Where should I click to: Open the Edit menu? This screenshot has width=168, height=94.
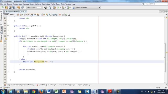point(5,4)
